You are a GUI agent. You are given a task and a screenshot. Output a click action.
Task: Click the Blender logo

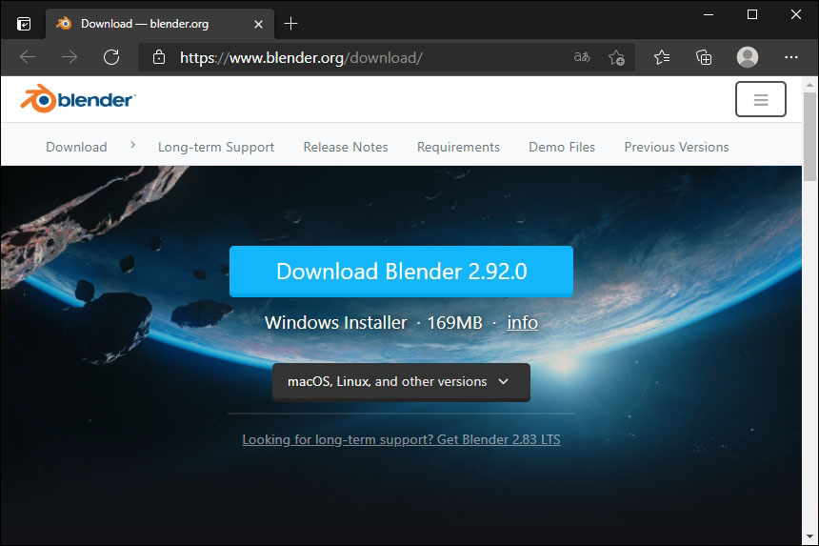78,99
